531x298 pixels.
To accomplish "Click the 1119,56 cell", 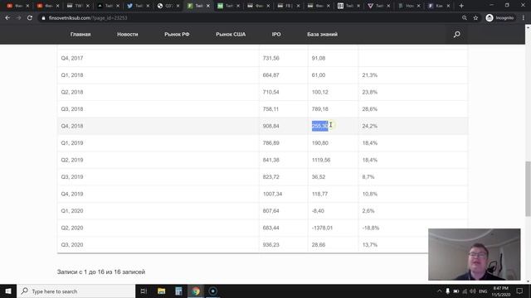I will [321, 160].
